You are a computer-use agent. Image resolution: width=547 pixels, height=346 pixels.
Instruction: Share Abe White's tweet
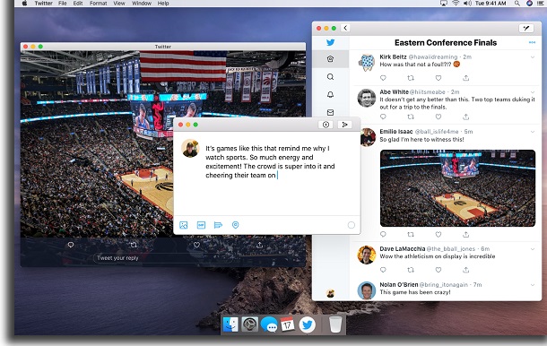click(466, 117)
